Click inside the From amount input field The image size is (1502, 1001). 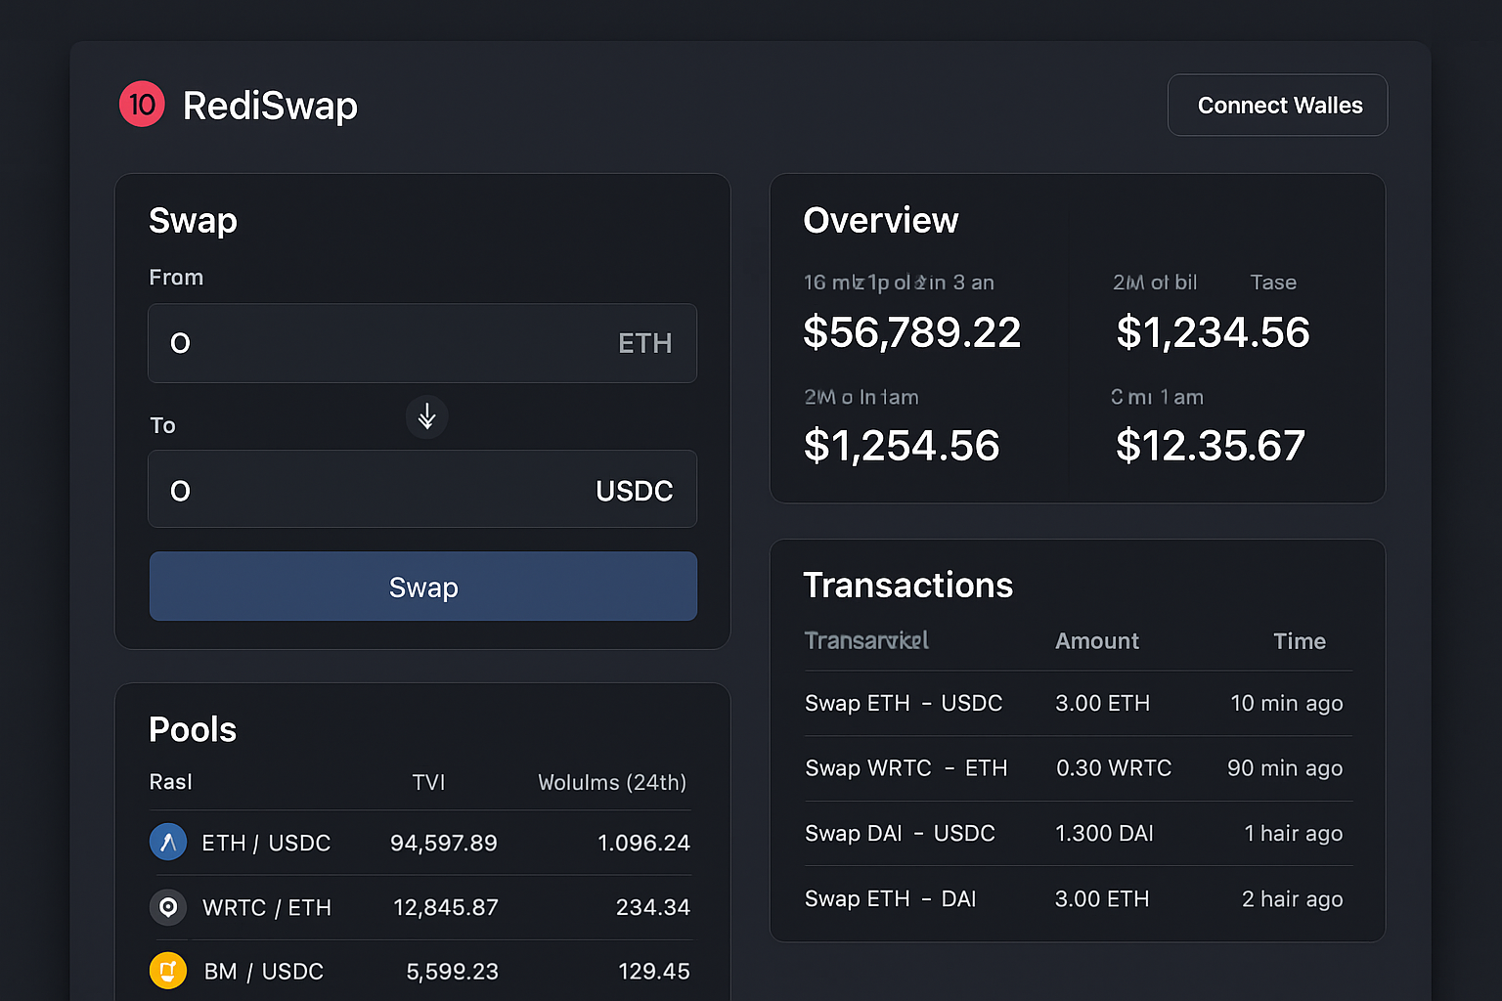coord(342,343)
